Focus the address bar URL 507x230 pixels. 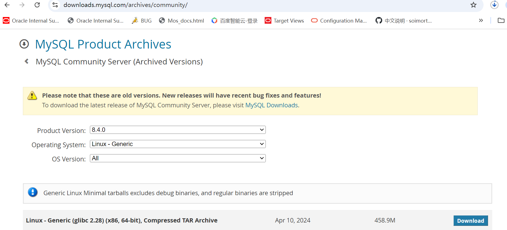(x=126, y=5)
